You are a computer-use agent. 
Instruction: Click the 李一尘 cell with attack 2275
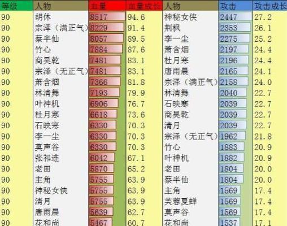pos(190,39)
